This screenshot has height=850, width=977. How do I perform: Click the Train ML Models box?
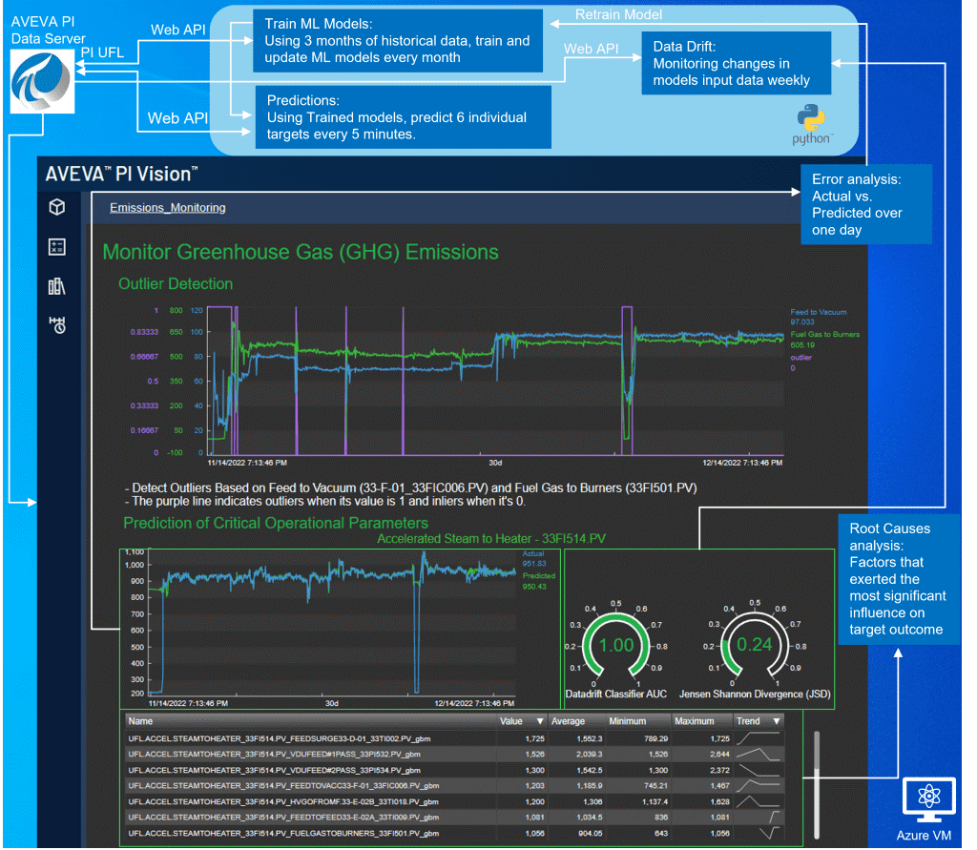tap(398, 40)
